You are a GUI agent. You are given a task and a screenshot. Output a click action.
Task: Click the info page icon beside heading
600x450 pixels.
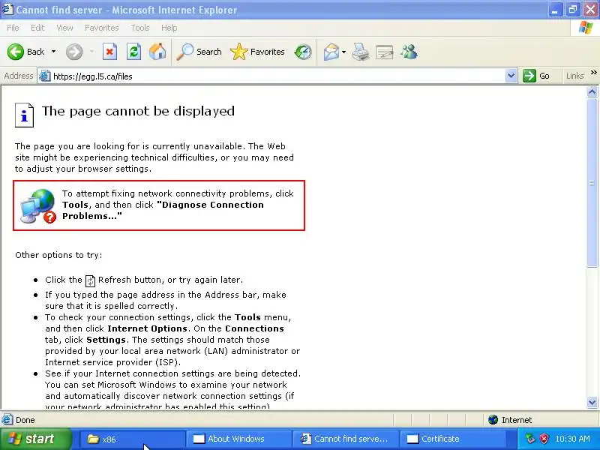pos(24,115)
